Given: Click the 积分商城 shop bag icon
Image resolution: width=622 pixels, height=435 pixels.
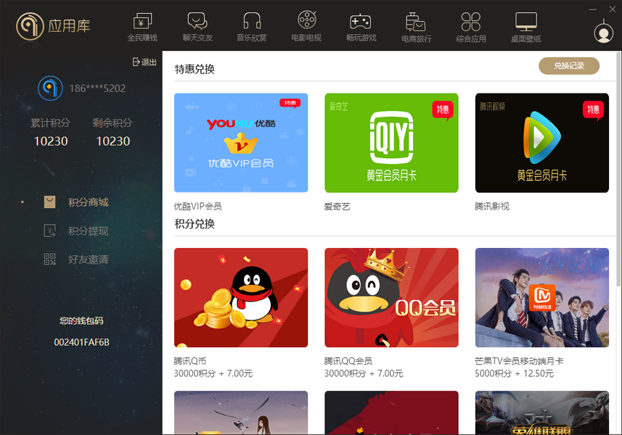Looking at the screenshot, I should click(49, 202).
